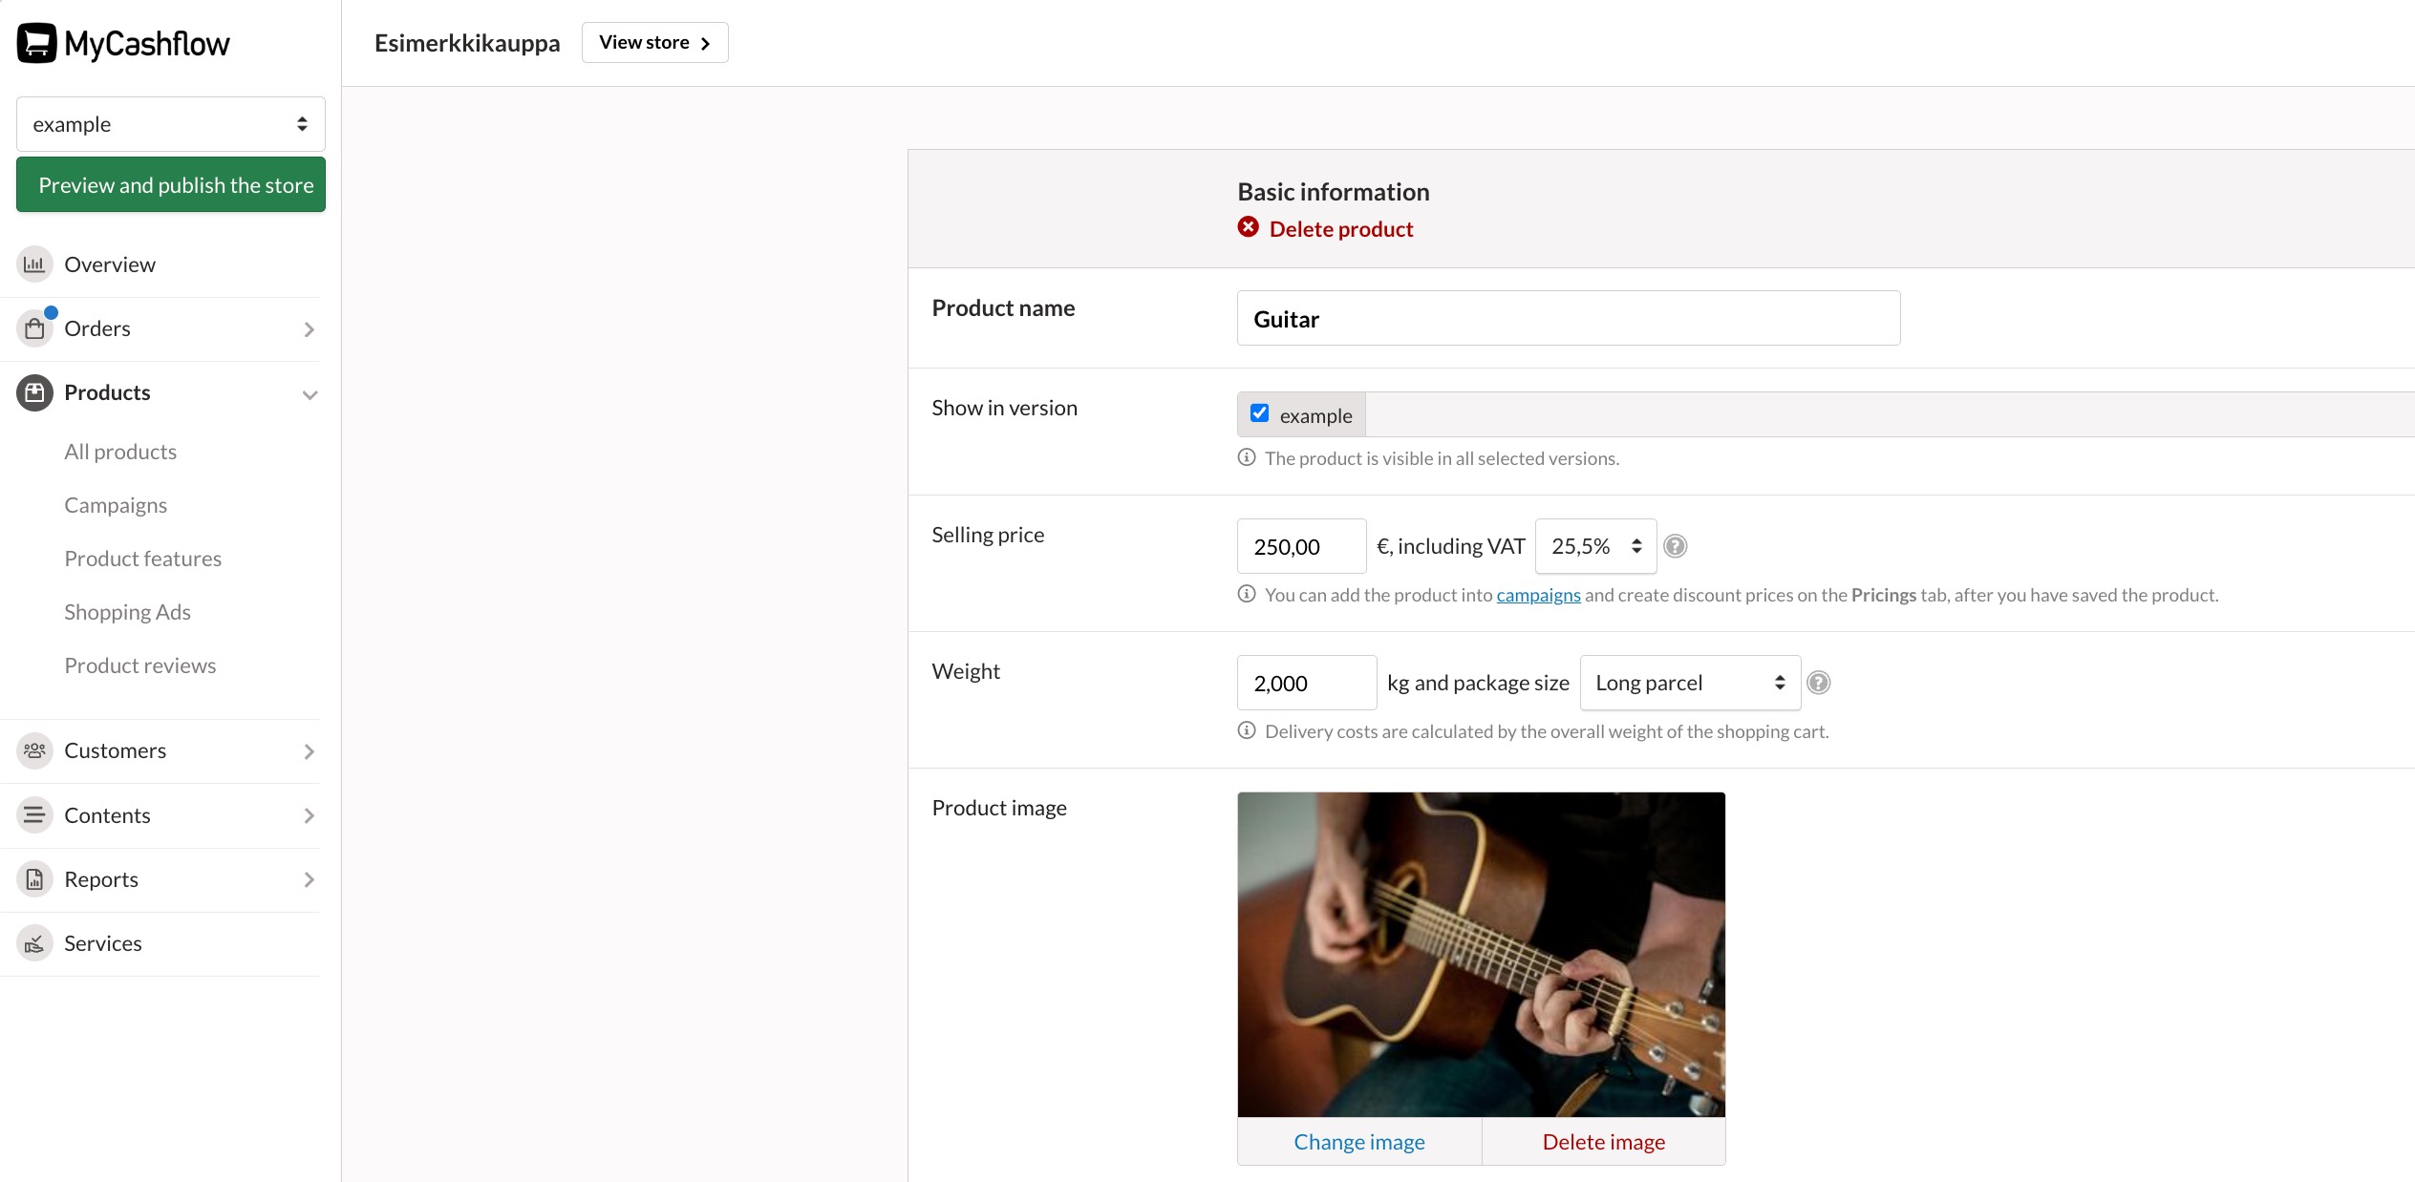Screen dimensions: 2415x1182
Task: Click the help icon beside VAT rate
Action: click(x=1675, y=546)
